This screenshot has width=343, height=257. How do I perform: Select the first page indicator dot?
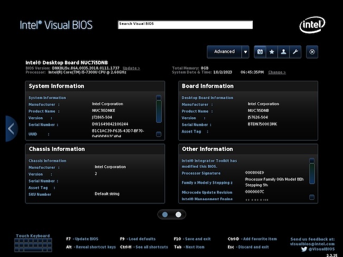(x=165, y=215)
